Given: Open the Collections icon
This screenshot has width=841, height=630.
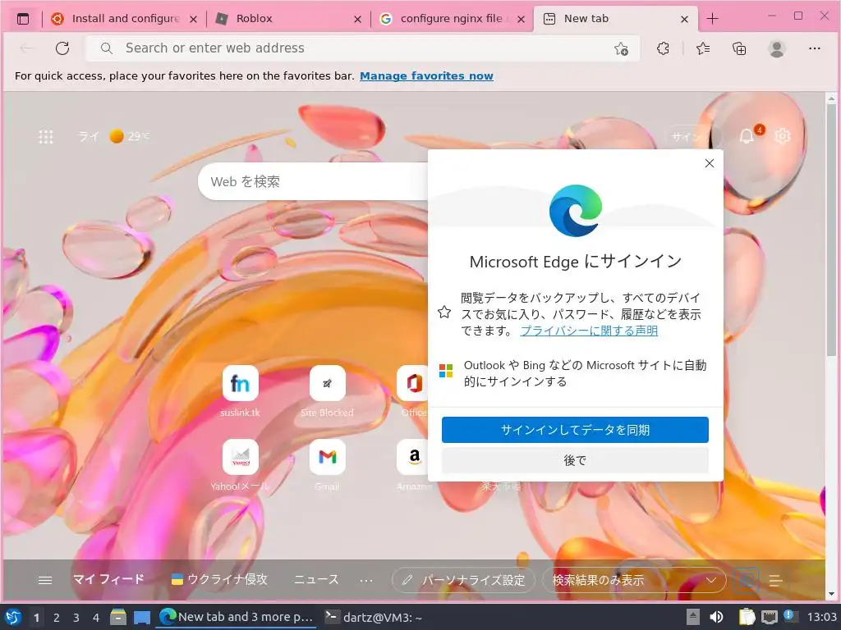Looking at the screenshot, I should [739, 48].
